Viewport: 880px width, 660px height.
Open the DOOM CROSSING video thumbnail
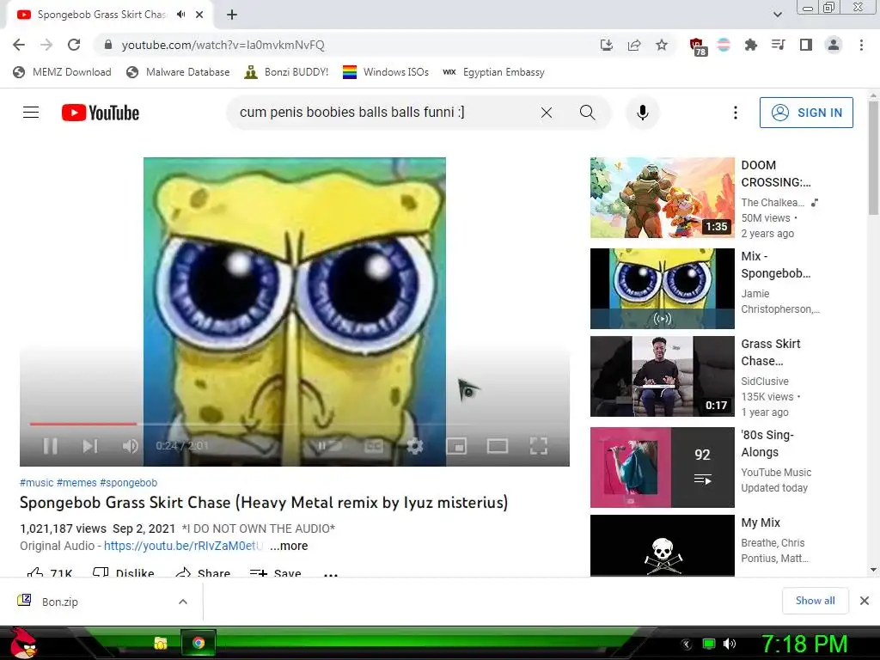click(663, 198)
